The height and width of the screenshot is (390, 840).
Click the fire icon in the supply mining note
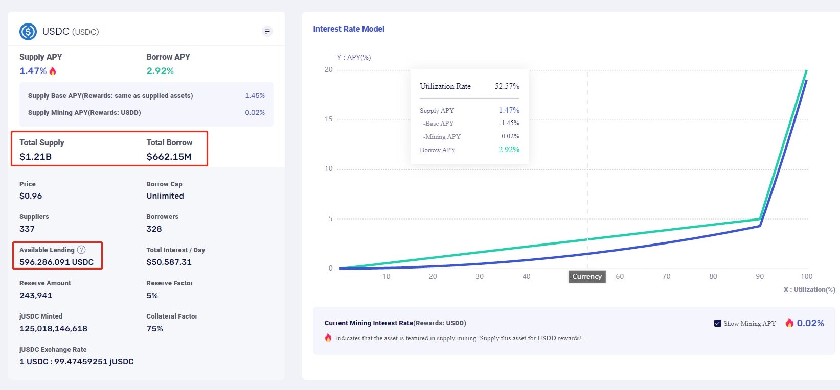coord(328,338)
